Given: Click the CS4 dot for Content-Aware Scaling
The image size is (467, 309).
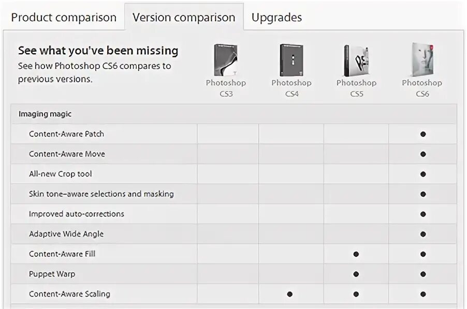Looking at the screenshot, I should [x=290, y=294].
